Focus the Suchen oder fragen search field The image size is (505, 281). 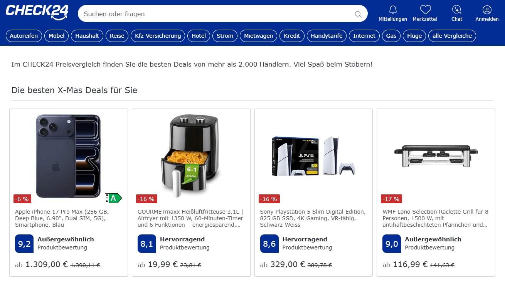(x=216, y=14)
